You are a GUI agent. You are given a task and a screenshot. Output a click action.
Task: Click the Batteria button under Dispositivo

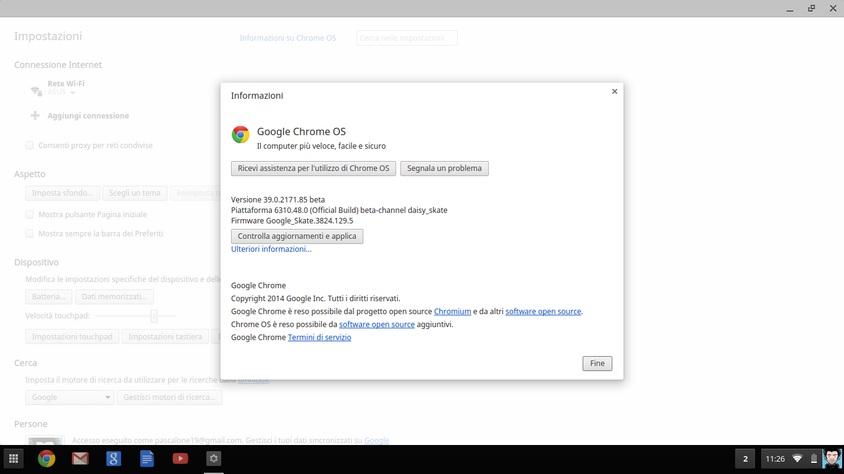tap(49, 297)
